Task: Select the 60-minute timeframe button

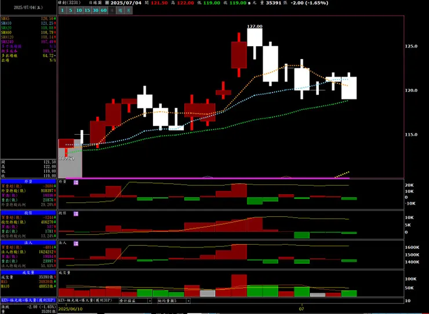Action: click(x=104, y=10)
